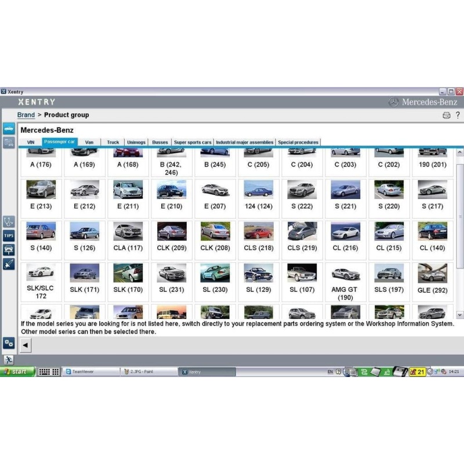Select the S (126) model thumbnail

pyautogui.click(x=85, y=231)
